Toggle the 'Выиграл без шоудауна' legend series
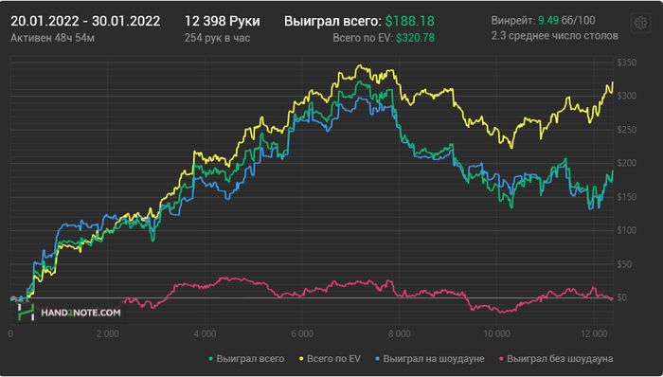Screen dimensions: 663x377 pos(556,359)
